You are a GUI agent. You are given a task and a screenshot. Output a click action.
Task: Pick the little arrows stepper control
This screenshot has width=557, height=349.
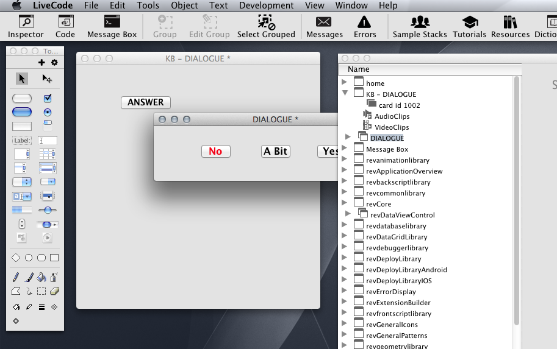[x=22, y=224]
